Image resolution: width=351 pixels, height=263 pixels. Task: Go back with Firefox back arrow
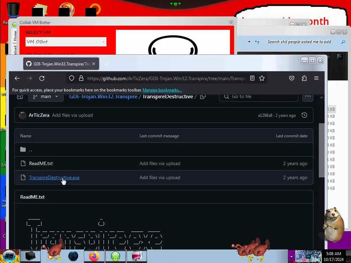pyautogui.click(x=17, y=78)
